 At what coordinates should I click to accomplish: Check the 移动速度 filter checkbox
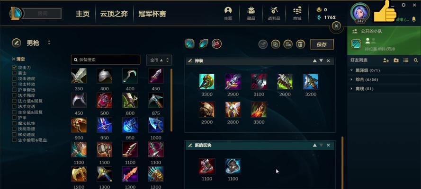tap(14, 134)
